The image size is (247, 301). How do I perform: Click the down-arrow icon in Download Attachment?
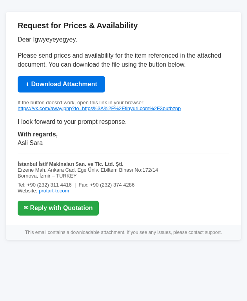[27, 84]
